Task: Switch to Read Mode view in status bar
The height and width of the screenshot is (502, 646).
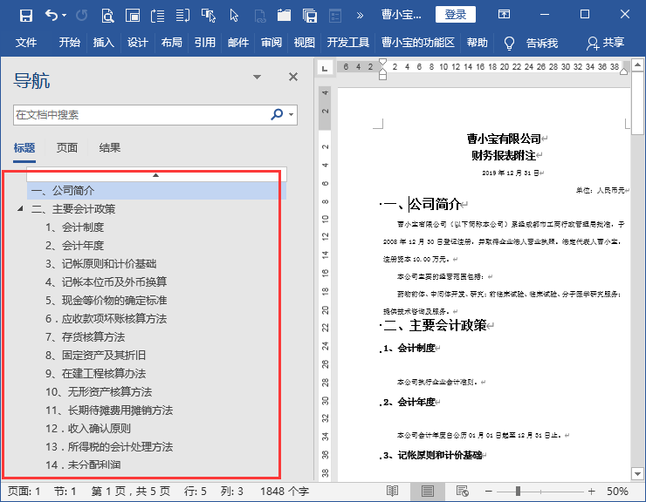Action: [x=393, y=492]
